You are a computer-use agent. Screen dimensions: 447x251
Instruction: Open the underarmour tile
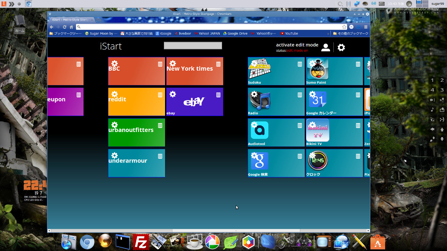[136, 163]
